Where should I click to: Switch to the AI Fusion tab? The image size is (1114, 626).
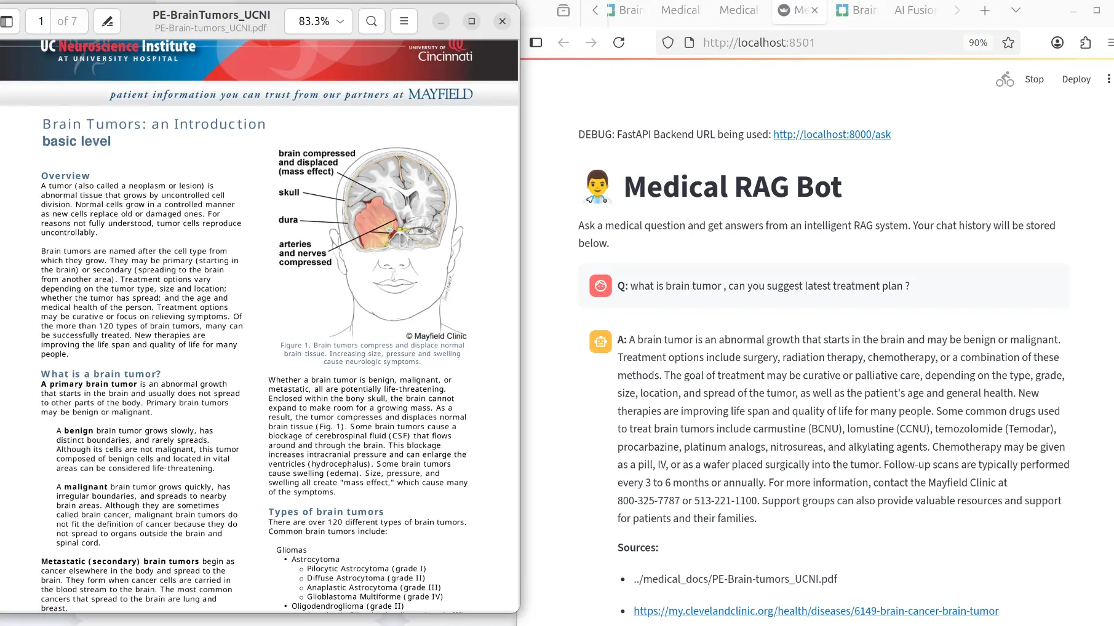[915, 10]
